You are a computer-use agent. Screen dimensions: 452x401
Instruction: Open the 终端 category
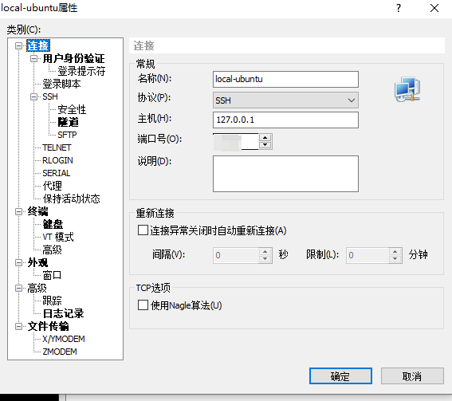(37, 211)
